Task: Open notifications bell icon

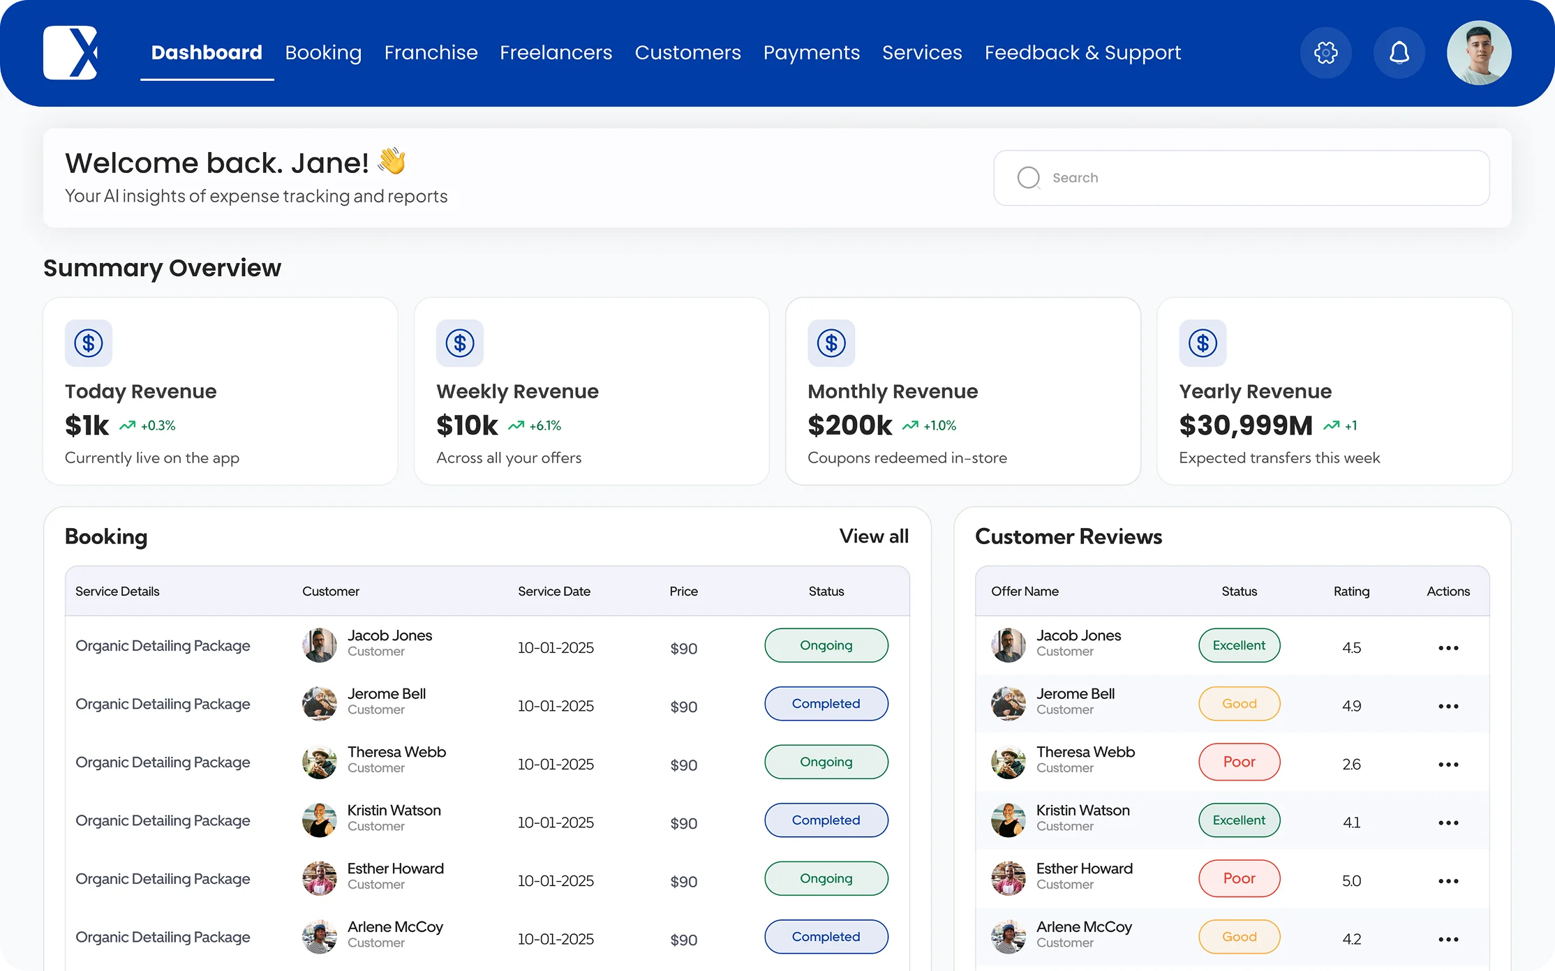Action: click(1399, 53)
